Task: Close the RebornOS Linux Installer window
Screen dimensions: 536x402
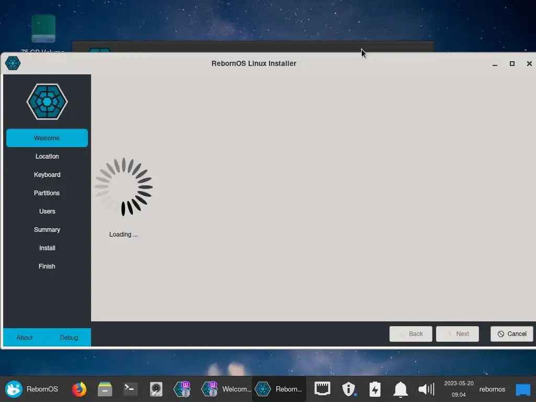Action: 529,63
